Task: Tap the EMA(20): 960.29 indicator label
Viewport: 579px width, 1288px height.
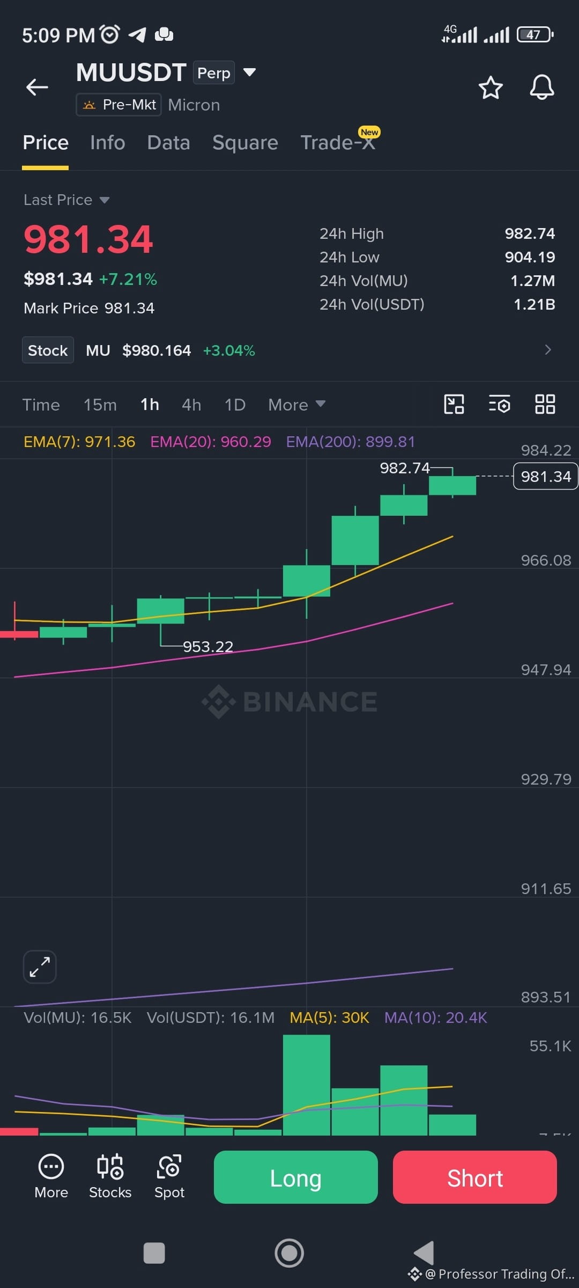Action: point(211,442)
